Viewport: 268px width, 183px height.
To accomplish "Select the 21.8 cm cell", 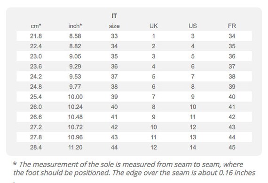I will 36,36.
